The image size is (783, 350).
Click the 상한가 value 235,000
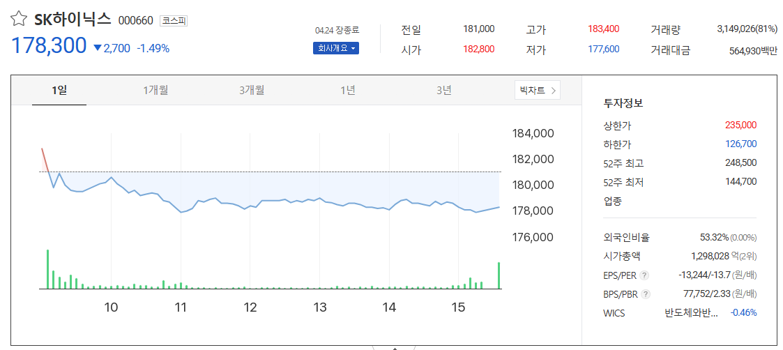740,125
